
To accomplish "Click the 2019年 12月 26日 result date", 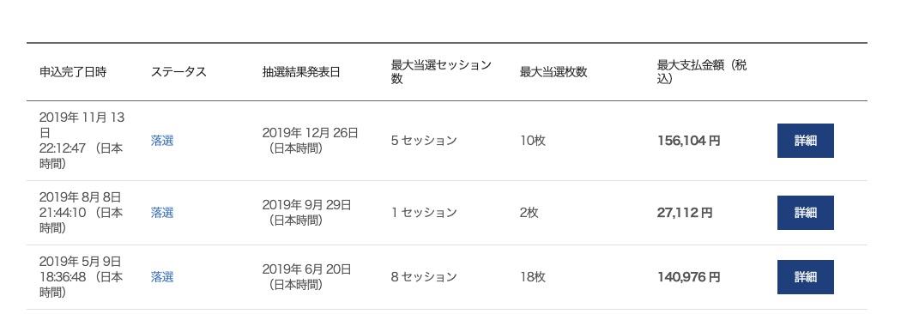I will coord(310,133).
